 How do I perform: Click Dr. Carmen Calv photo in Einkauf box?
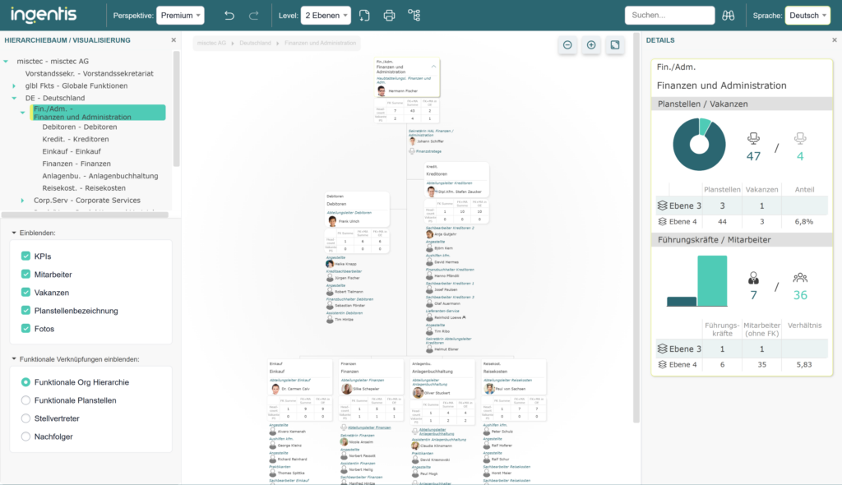click(275, 388)
